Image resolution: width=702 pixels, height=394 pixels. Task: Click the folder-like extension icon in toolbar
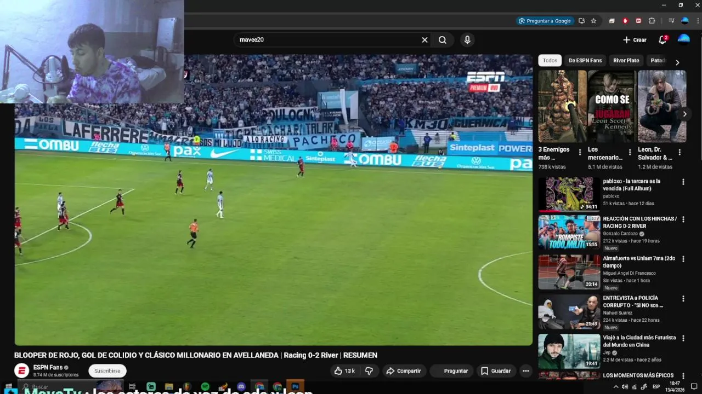click(x=612, y=21)
